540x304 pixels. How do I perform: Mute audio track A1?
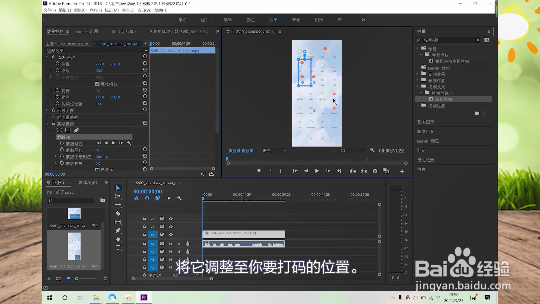click(x=170, y=243)
